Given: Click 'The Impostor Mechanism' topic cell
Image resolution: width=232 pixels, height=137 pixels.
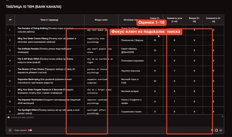Looking at the screenshot, I should pyautogui.click(x=49, y=101).
